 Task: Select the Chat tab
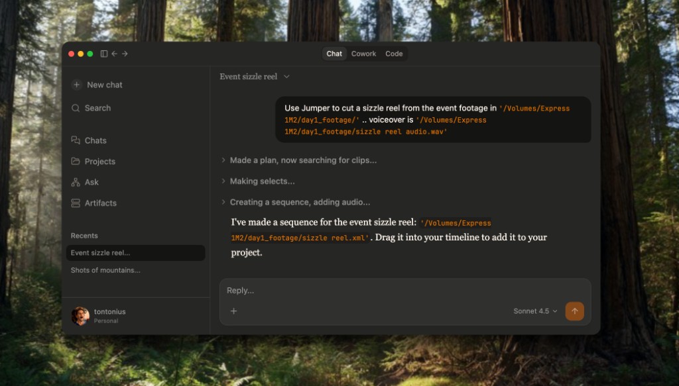pyautogui.click(x=334, y=54)
